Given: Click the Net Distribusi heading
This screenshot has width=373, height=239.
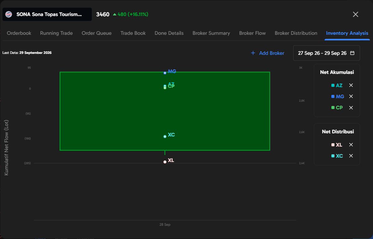Looking at the screenshot, I should tap(338, 131).
